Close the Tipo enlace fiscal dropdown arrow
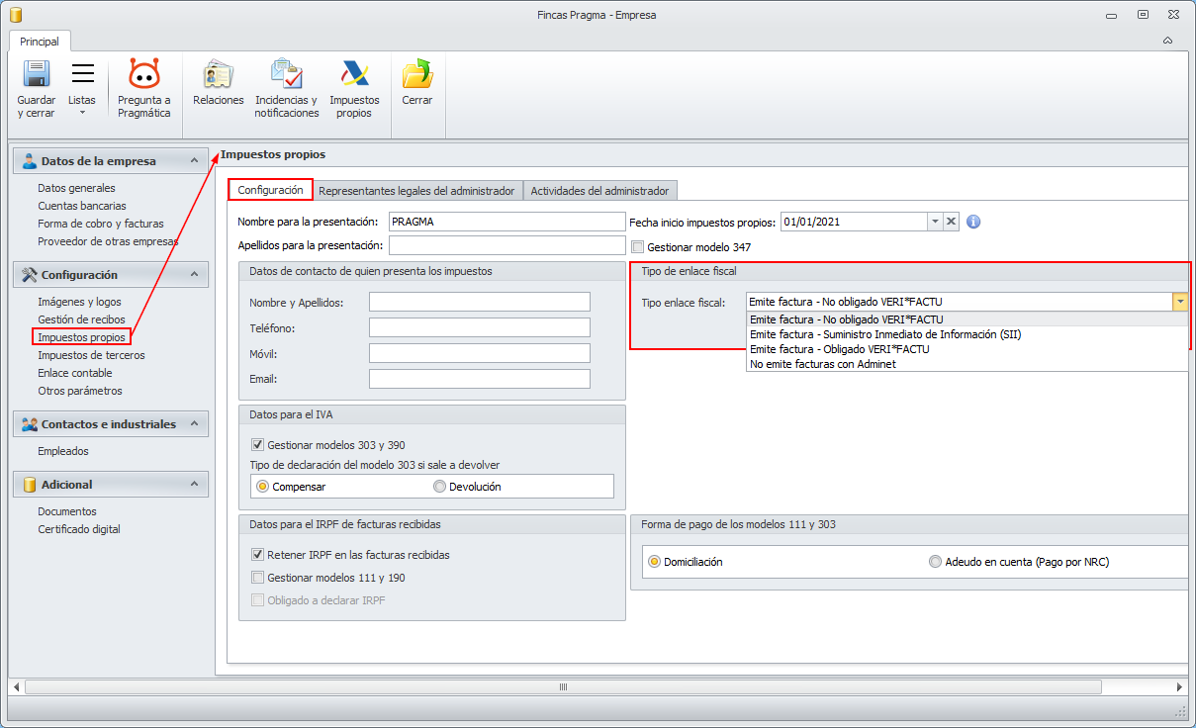 click(x=1179, y=302)
